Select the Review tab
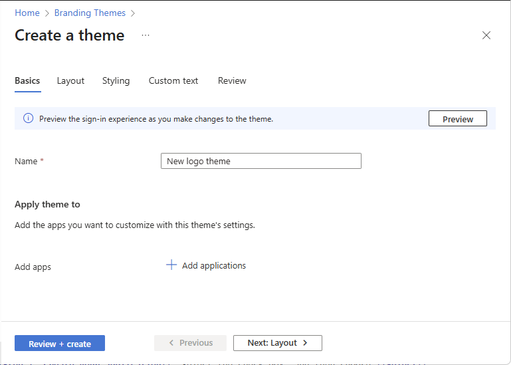Screen dimensions: 511x365 [232, 80]
